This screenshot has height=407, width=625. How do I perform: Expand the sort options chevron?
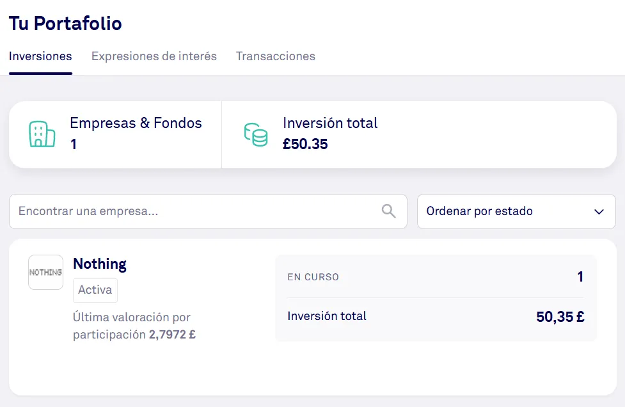599,211
